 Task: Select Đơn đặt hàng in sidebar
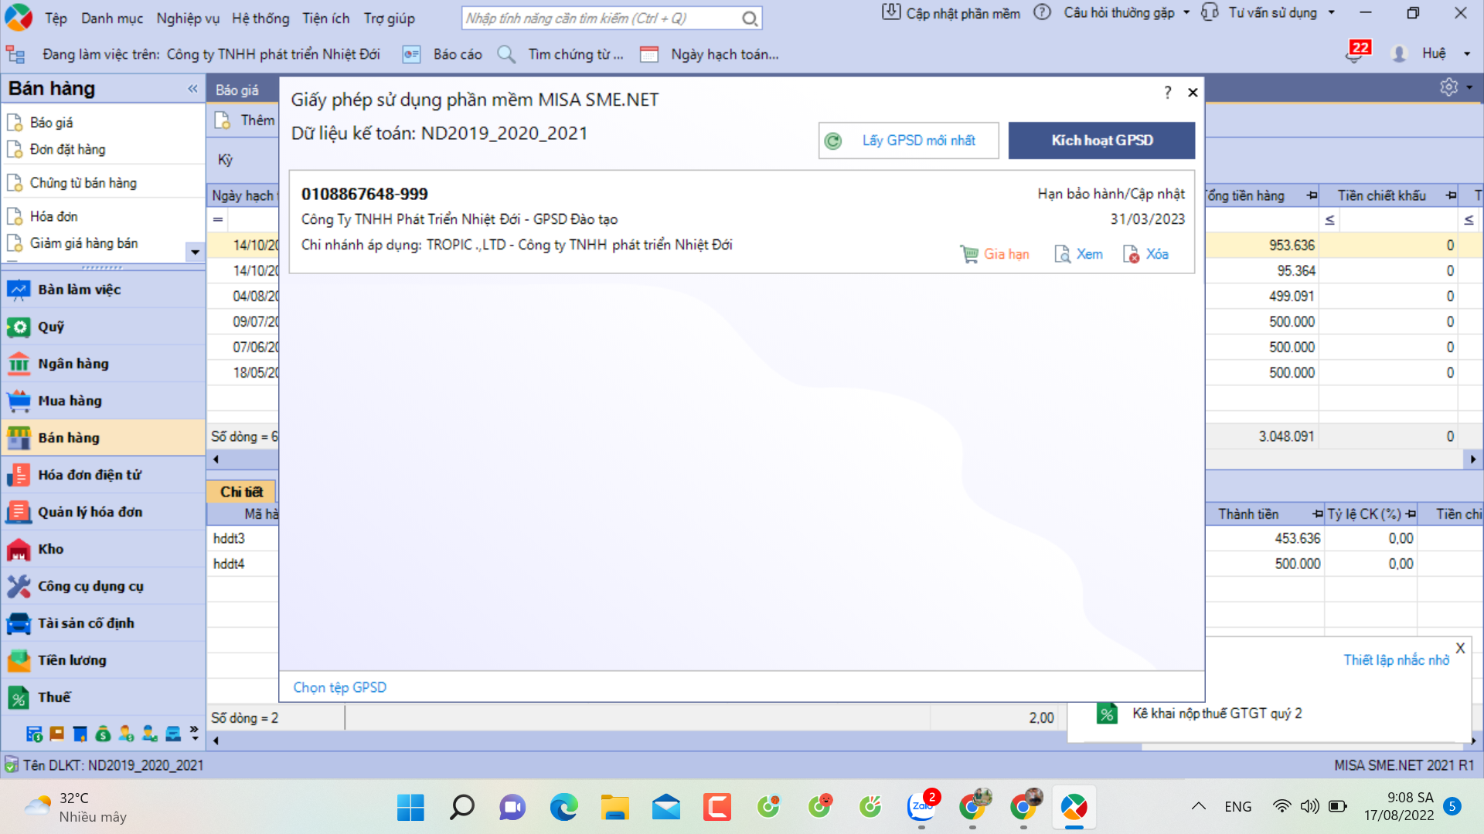tap(67, 150)
